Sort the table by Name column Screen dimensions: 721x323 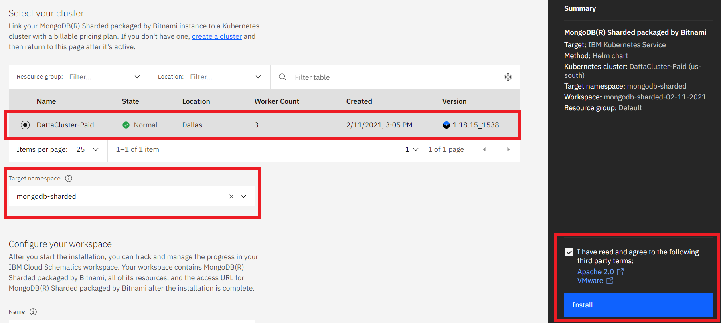47,101
